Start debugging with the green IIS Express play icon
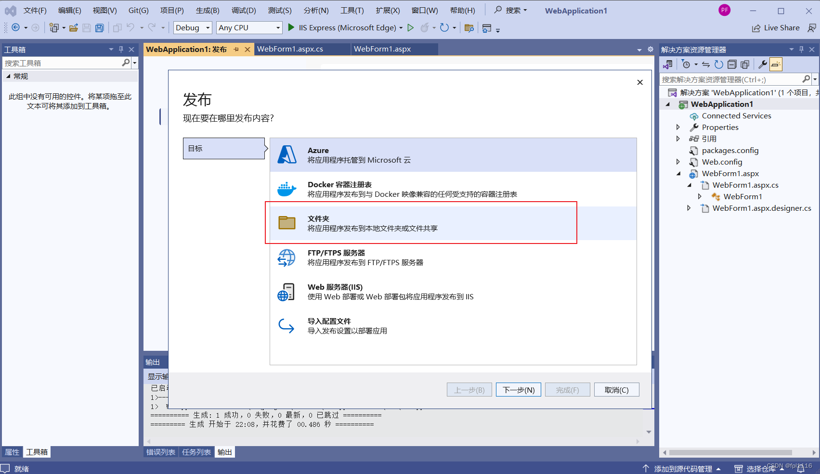This screenshot has height=474, width=820. point(291,27)
